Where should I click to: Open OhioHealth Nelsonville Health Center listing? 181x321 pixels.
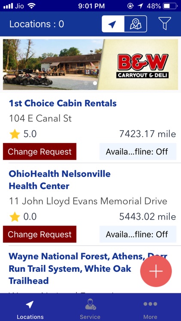point(60,180)
